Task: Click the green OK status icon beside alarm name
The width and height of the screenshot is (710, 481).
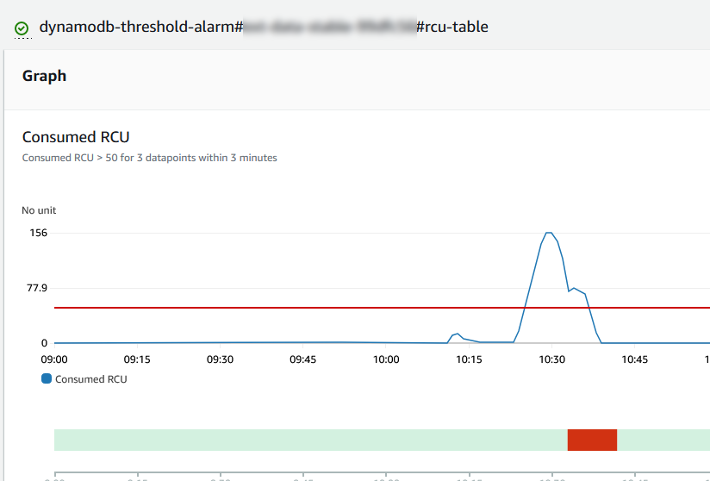Action: click(22, 28)
